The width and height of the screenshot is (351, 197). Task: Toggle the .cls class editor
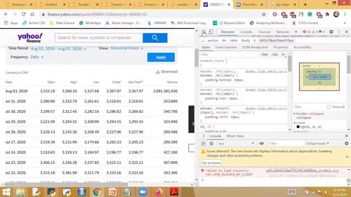[274, 54]
